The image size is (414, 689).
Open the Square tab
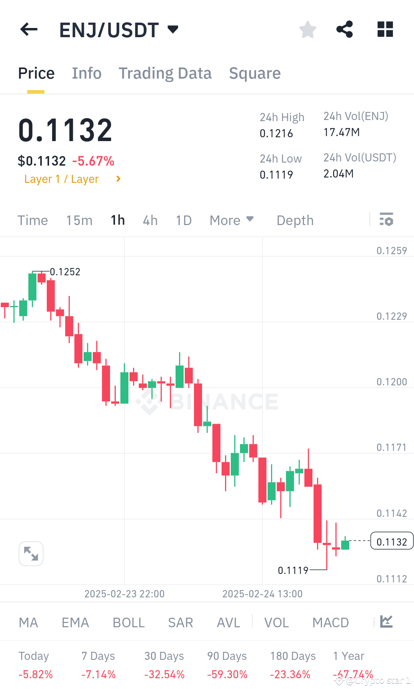tap(255, 73)
